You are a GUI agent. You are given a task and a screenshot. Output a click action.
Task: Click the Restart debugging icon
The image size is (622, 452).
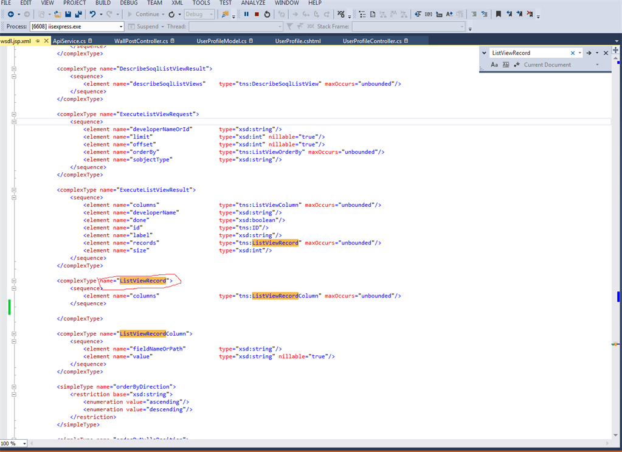coord(267,14)
